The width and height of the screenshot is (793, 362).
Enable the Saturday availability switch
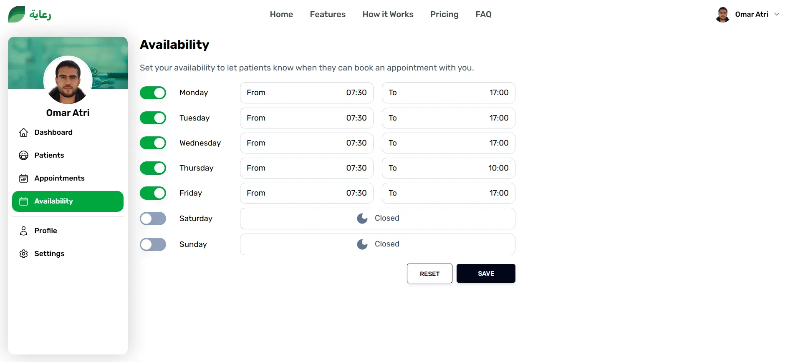pyautogui.click(x=153, y=218)
